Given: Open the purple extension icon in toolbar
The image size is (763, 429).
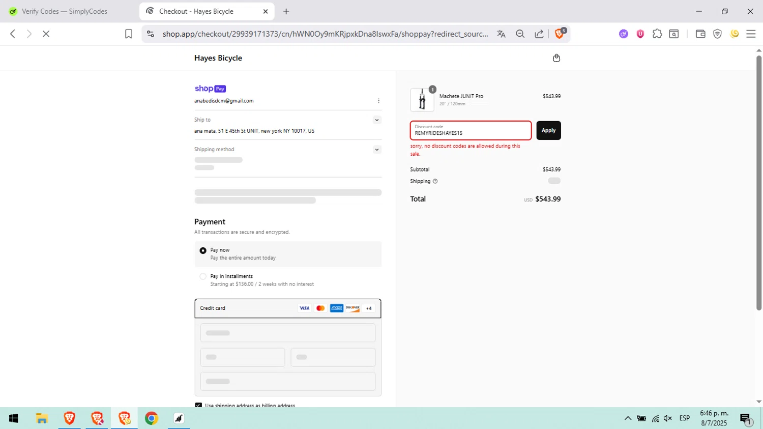Looking at the screenshot, I should point(624,34).
